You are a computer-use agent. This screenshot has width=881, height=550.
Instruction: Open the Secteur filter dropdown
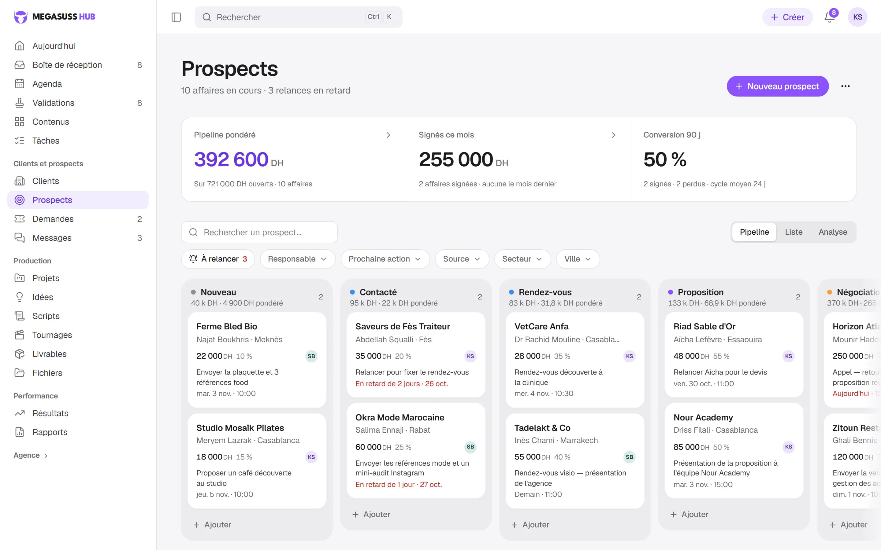pos(522,258)
